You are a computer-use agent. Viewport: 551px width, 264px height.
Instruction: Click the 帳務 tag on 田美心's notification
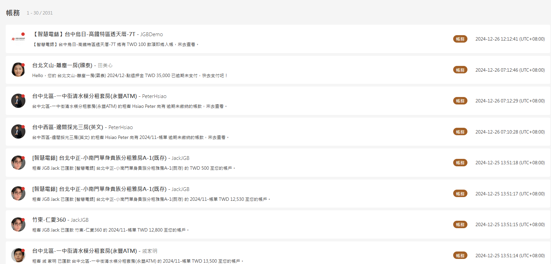click(460, 70)
